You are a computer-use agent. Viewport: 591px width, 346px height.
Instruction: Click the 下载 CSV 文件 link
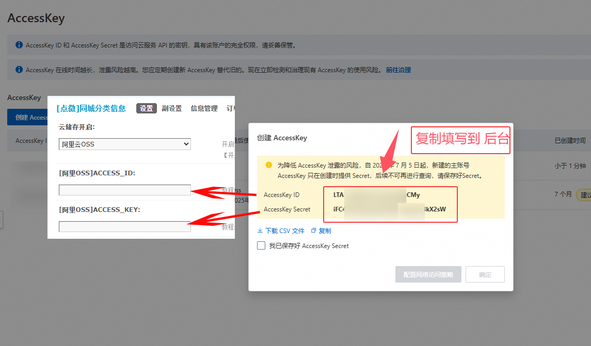[284, 231]
